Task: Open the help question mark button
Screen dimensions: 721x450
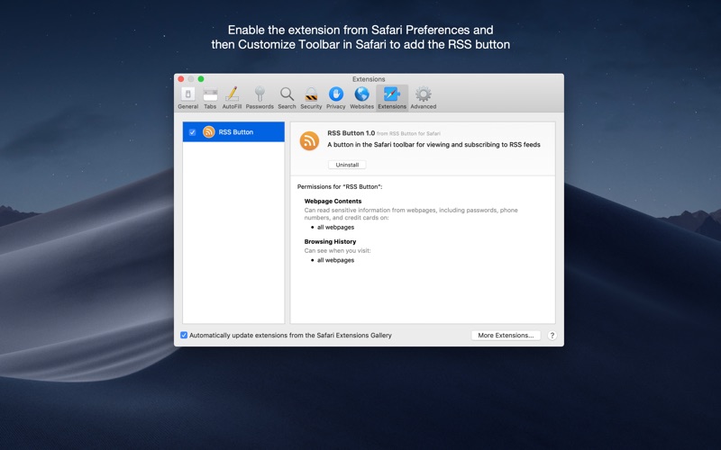Action: [552, 335]
